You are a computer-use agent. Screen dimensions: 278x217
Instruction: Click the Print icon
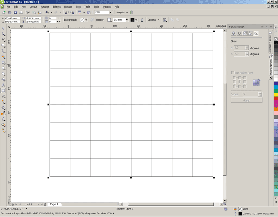(x=21, y=13)
